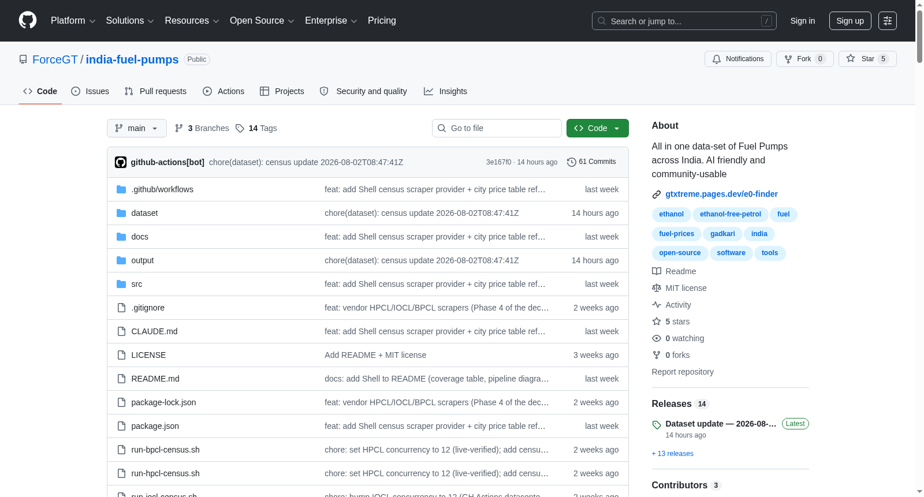Expand the Open Source menu
Image resolution: width=924 pixels, height=497 pixels.
(x=262, y=21)
